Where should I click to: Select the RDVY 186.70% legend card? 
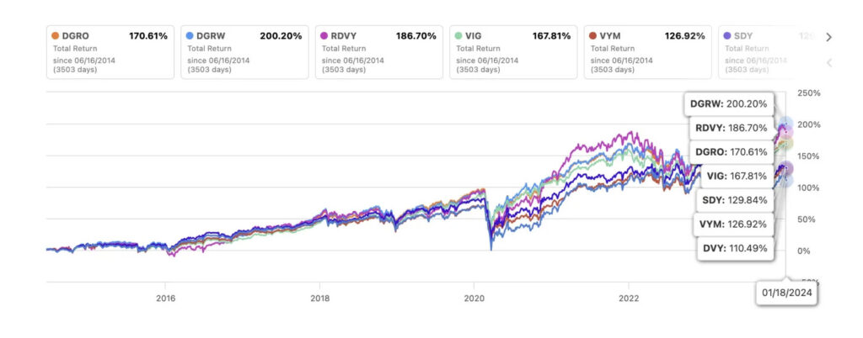[x=378, y=52]
